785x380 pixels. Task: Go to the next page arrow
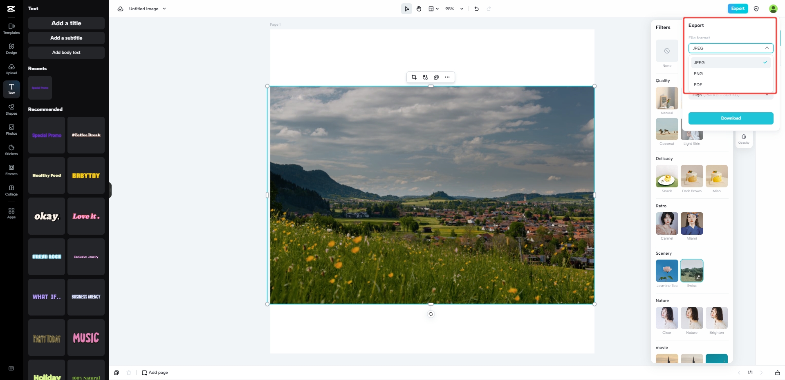pyautogui.click(x=761, y=373)
